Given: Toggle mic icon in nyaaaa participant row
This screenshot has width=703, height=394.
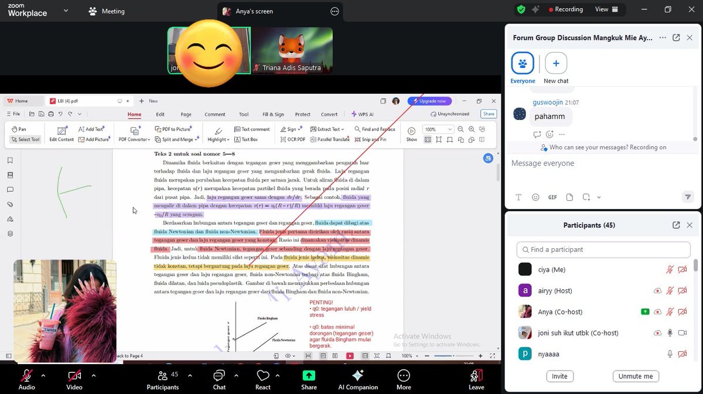Looking at the screenshot, I should point(670,354).
